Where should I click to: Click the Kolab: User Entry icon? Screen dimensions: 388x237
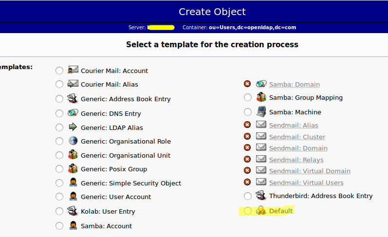coord(73,211)
